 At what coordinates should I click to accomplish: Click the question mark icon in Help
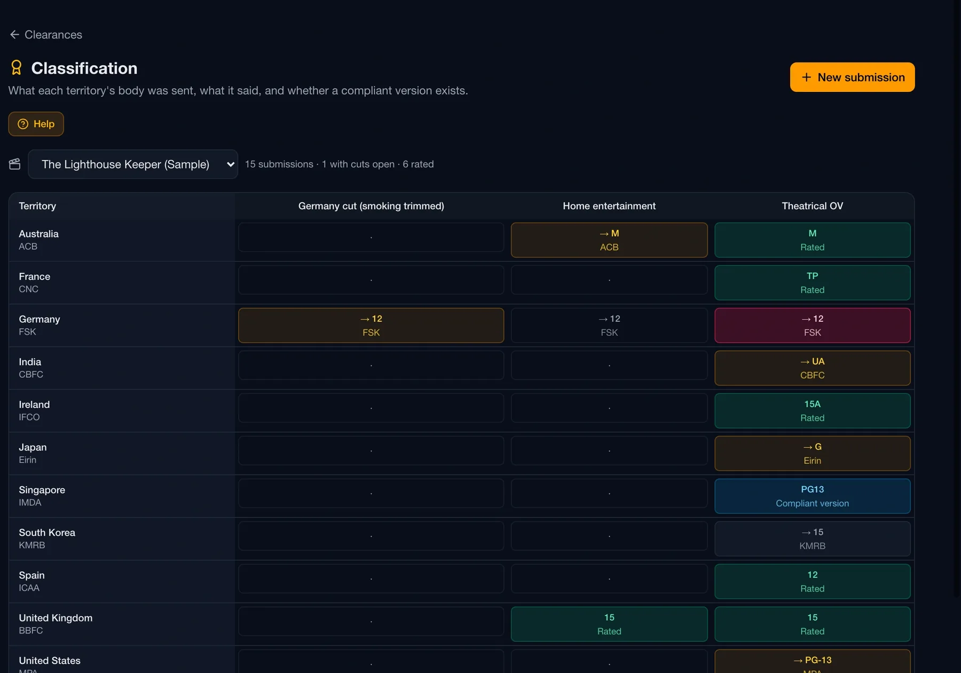click(x=23, y=124)
